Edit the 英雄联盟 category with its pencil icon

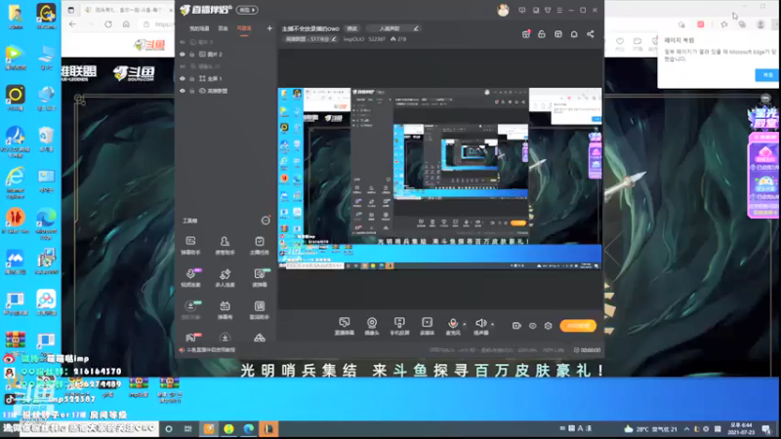334,39
